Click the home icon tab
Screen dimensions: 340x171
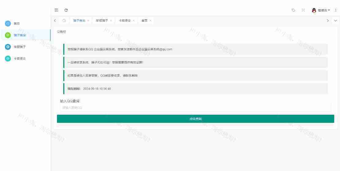[x=64, y=20]
